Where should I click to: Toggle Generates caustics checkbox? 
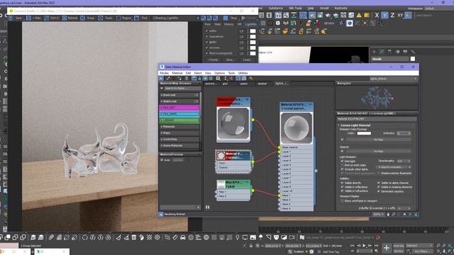click(378, 191)
